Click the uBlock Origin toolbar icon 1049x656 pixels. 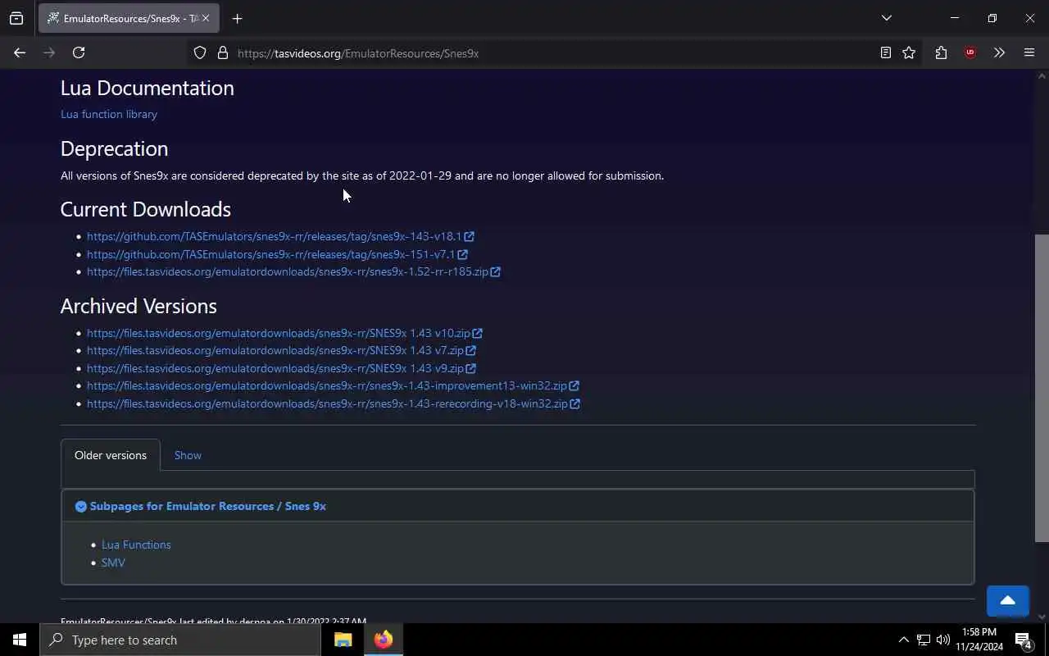pyautogui.click(x=970, y=52)
